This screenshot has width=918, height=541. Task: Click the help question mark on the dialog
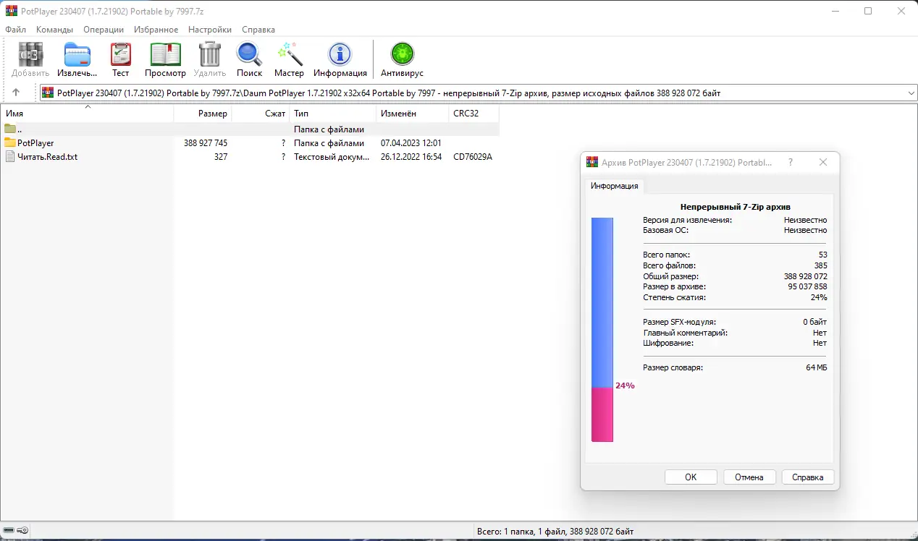[790, 163]
